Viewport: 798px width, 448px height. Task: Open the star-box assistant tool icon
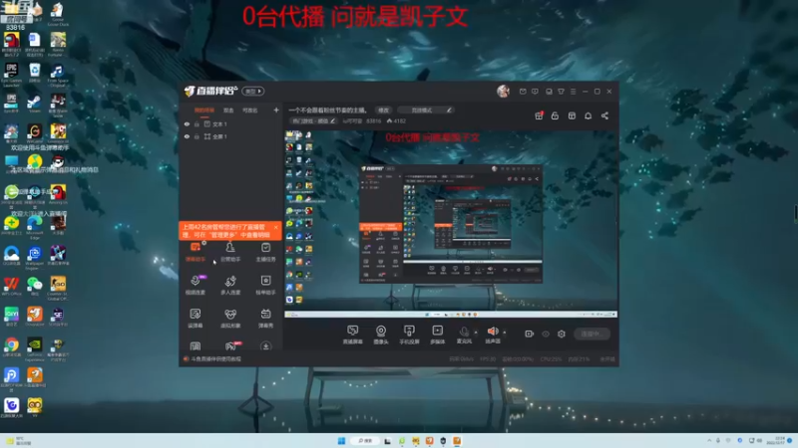(265, 285)
